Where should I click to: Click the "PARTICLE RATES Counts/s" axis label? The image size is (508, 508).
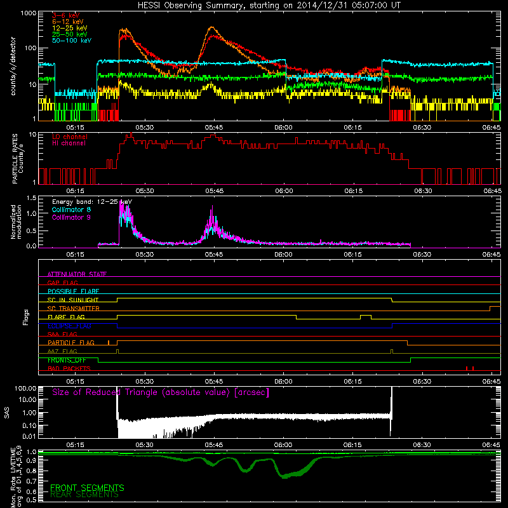18,158
